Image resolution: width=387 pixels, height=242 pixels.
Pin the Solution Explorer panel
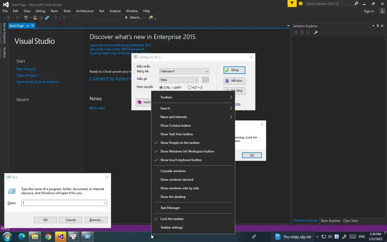(x=378, y=26)
